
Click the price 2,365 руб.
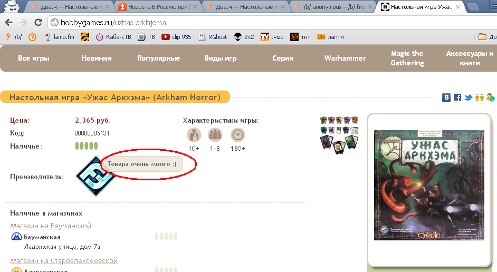click(x=92, y=120)
